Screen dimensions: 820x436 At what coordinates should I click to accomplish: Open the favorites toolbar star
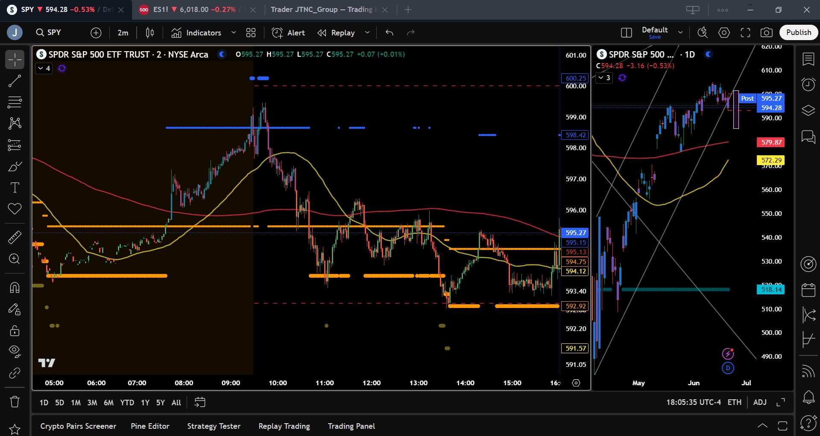15,429
